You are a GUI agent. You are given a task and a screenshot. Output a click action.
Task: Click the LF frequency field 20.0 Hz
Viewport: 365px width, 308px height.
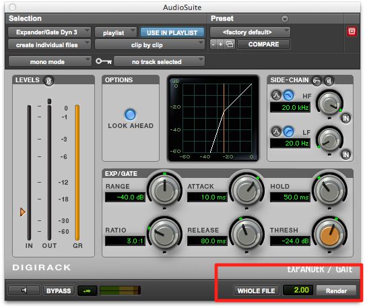tap(290, 143)
